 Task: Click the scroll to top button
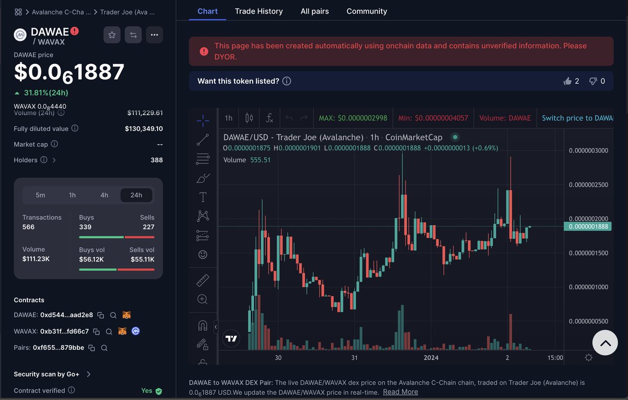[605, 343]
